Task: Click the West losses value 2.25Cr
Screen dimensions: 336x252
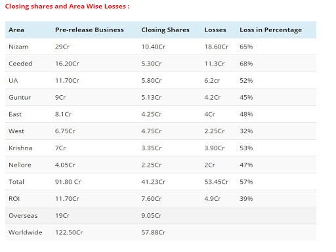Action: pyautogui.click(x=215, y=131)
